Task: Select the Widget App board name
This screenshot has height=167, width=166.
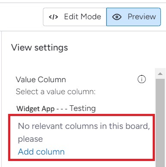Action: [x=36, y=109]
